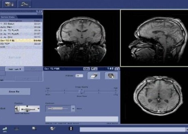This screenshot has height=134, width=188.
Task: Click the Image Quality slider handle
Action: (81, 91)
